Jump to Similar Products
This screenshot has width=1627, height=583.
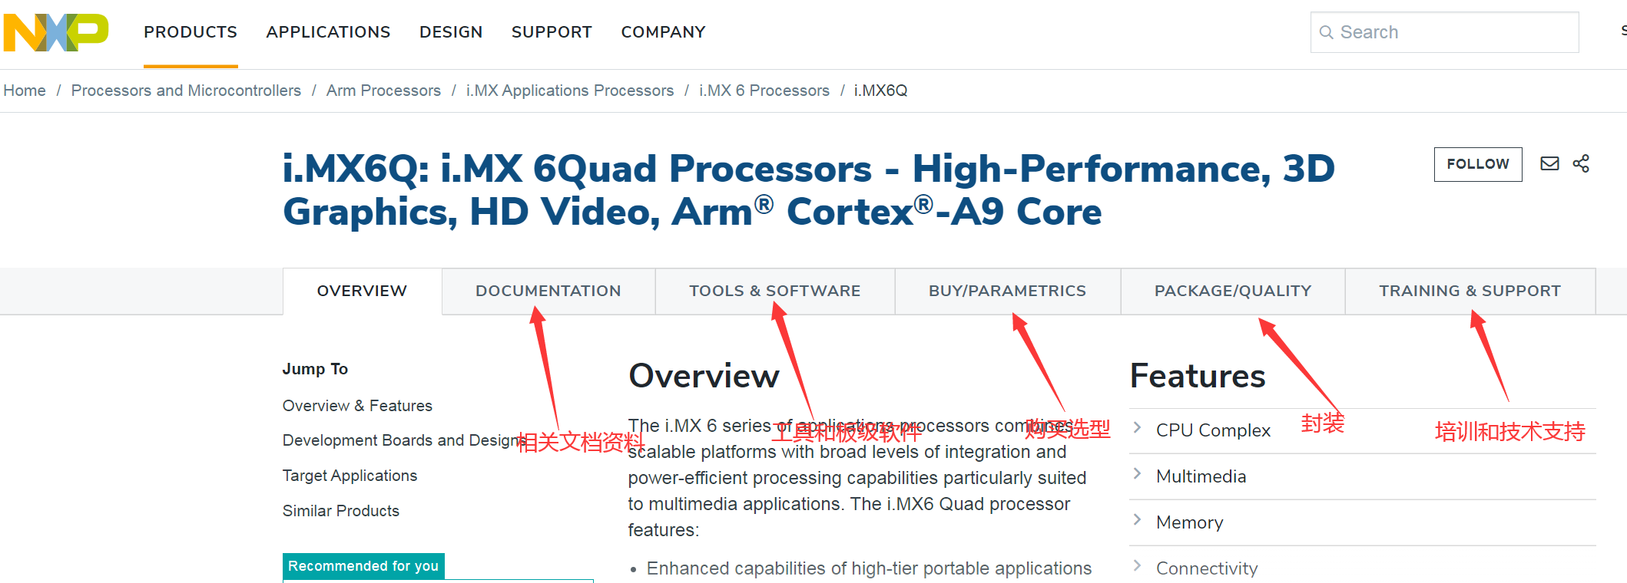click(x=340, y=511)
